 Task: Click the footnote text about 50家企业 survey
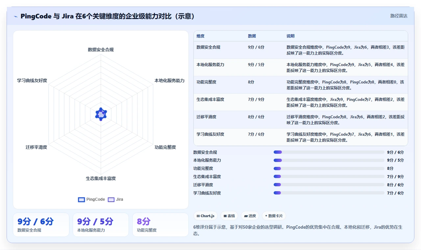[x=298, y=230]
